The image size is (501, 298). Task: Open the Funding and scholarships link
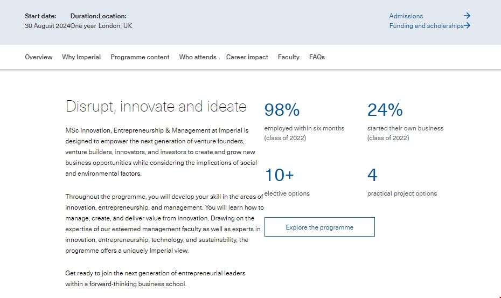point(426,26)
